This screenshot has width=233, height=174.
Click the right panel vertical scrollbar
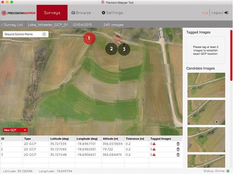point(231,54)
